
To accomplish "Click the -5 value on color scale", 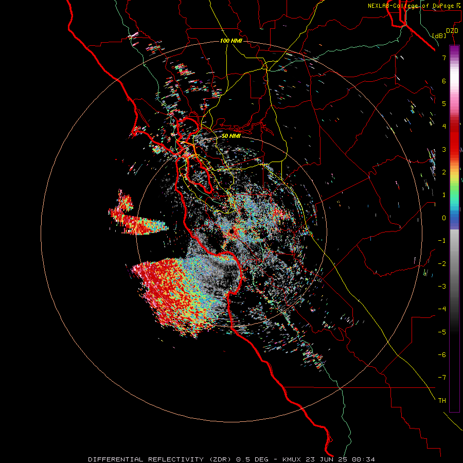I will coord(442,332).
